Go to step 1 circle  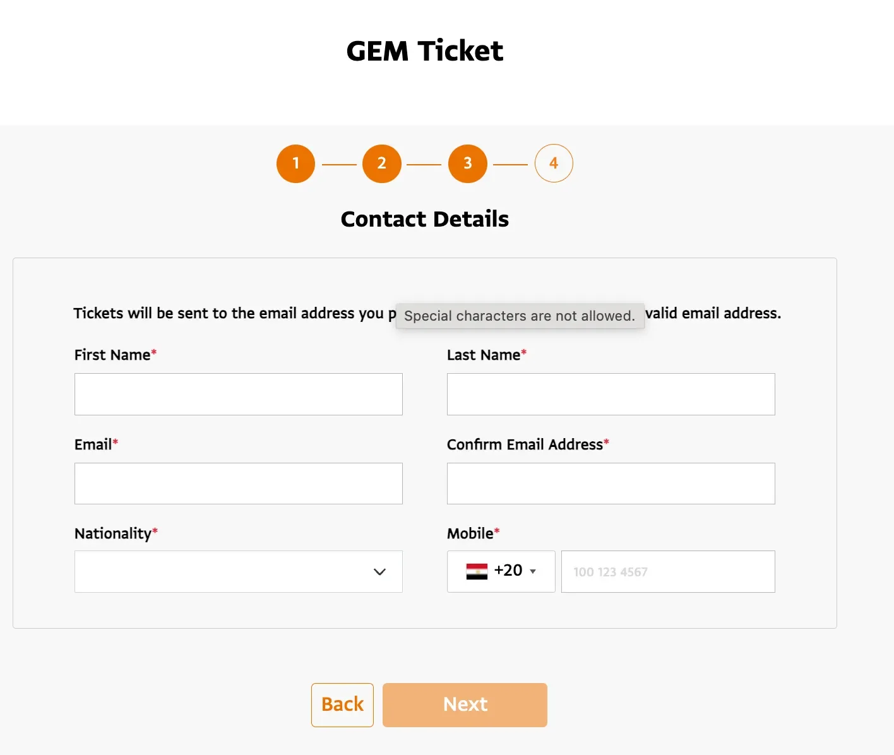coord(295,163)
